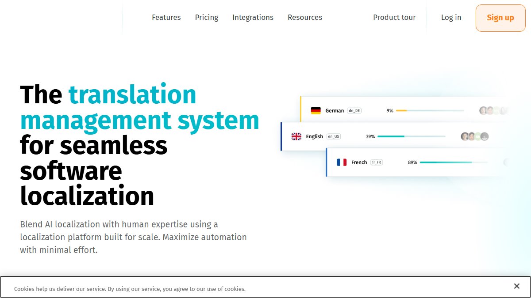Go to the Pricing page
The height and width of the screenshot is (298, 531).
[x=207, y=18]
